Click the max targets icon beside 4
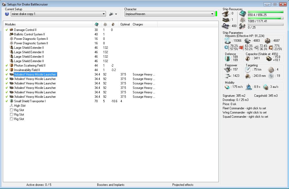This screenshot has height=189, width=289. click(271, 70)
